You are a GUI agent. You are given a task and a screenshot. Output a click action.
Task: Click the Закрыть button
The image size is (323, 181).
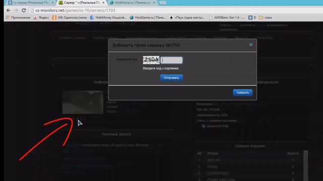(243, 93)
